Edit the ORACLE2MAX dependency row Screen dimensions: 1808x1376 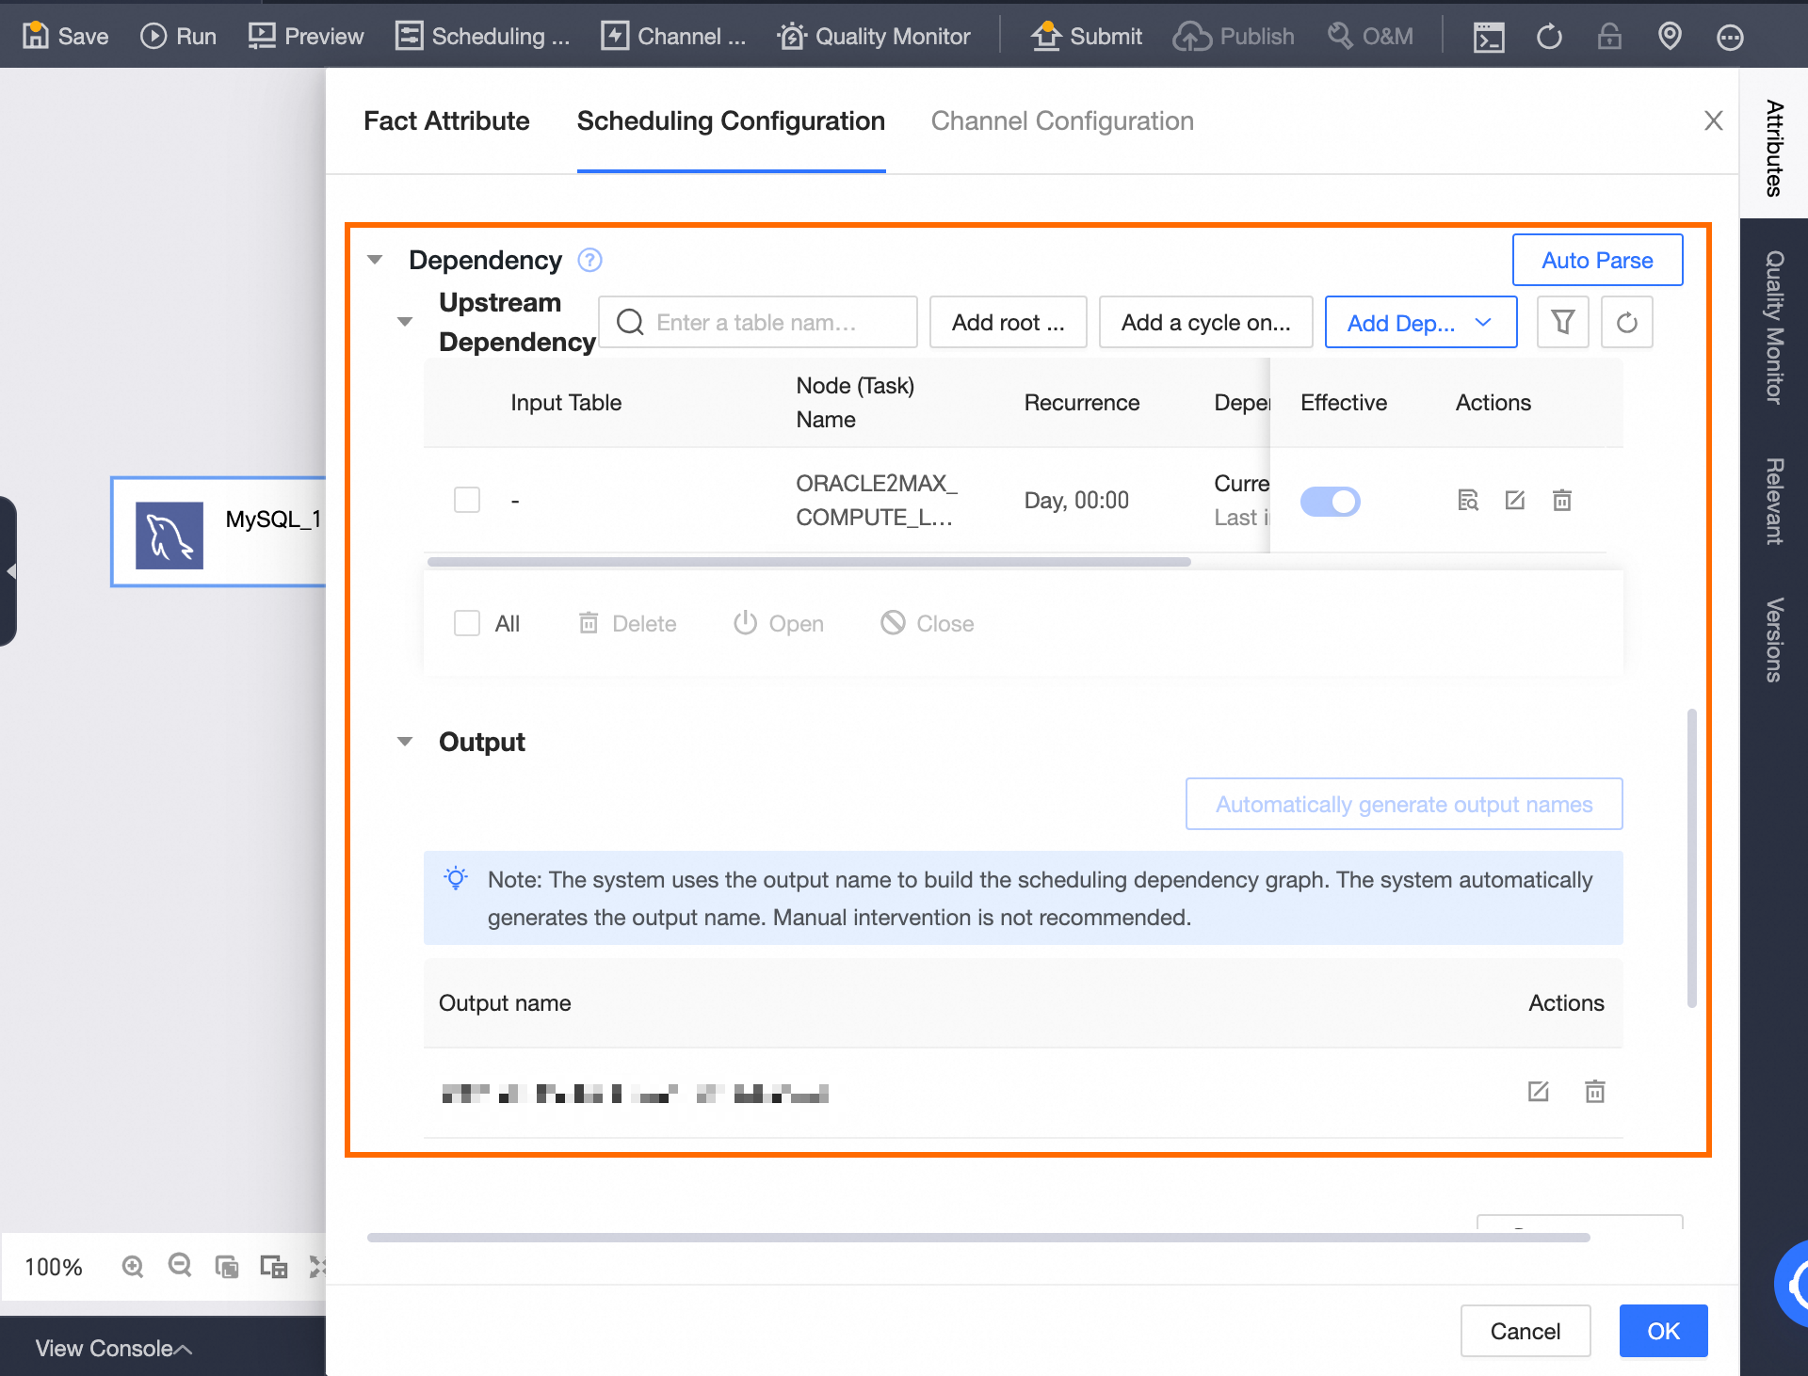coord(1514,500)
